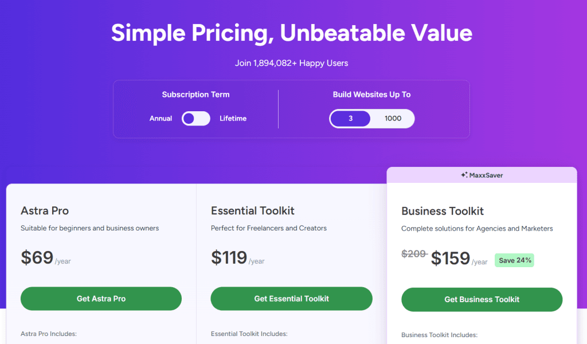Click the $69 per year price
This screenshot has width=587, height=344.
(37, 258)
